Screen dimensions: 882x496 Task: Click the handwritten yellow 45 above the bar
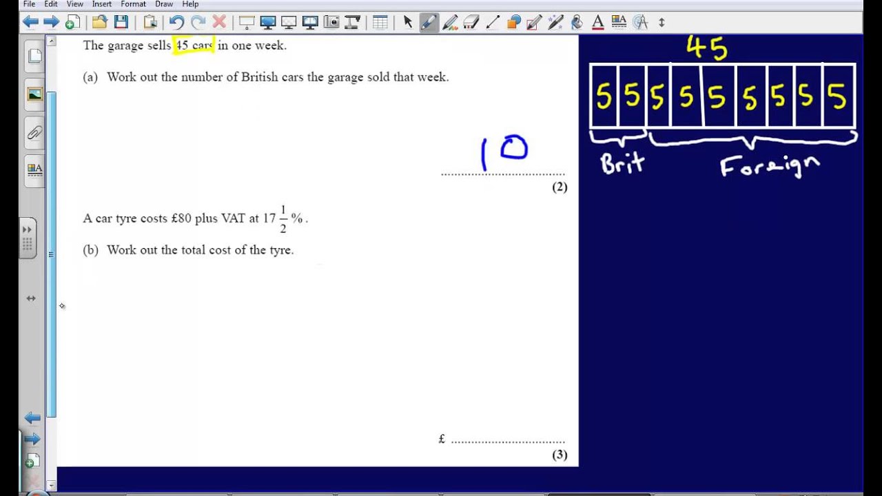click(x=707, y=48)
